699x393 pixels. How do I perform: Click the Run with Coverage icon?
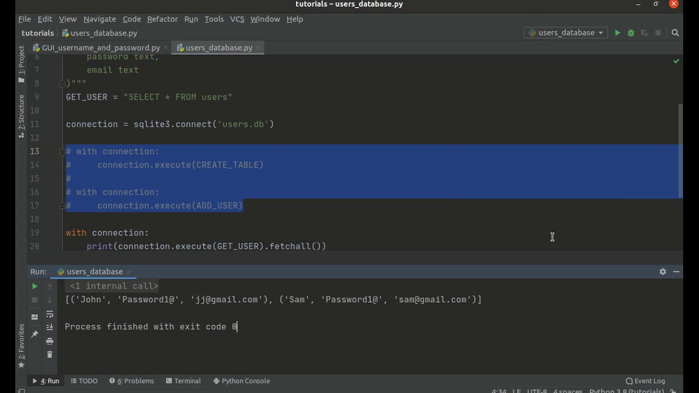point(644,33)
